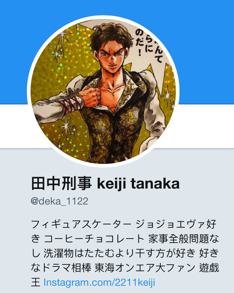234x293 pixels.
Task: Click the speech bubble in the avatar
Action: [x=148, y=43]
